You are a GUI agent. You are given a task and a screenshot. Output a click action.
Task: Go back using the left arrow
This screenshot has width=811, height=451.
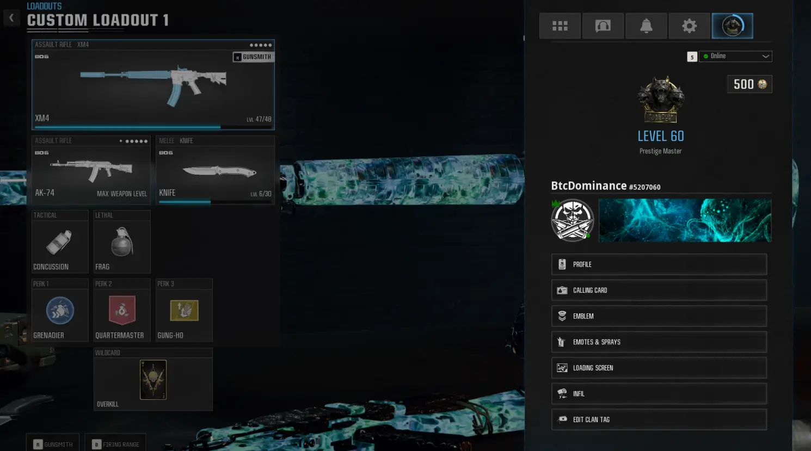pyautogui.click(x=11, y=18)
